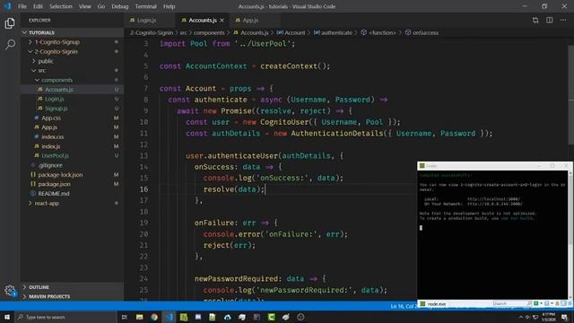
Task: Open the Debug menu
Action: [119, 6]
